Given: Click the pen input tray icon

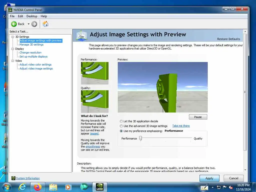Looking at the screenshot, I should (x=204, y=187).
